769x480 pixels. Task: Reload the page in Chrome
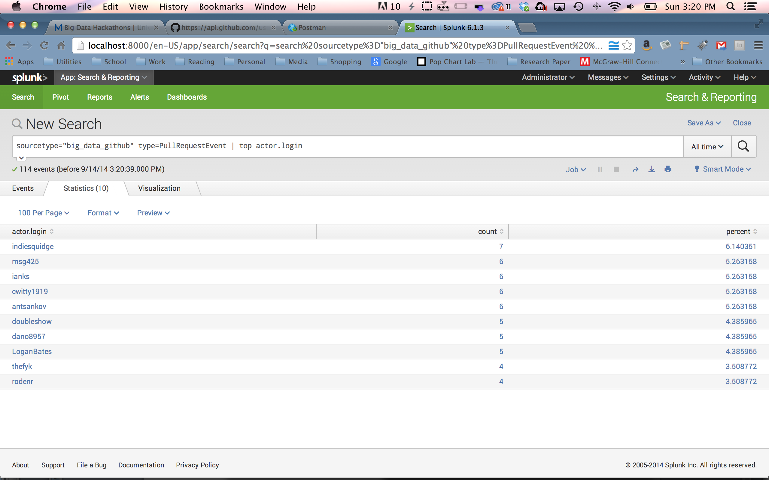[44, 45]
